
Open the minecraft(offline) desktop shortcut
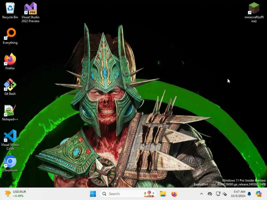pos(254,12)
